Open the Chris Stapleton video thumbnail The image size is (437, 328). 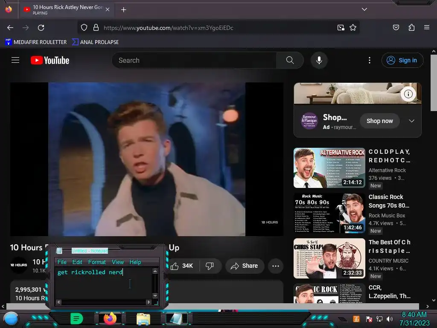pos(329,258)
